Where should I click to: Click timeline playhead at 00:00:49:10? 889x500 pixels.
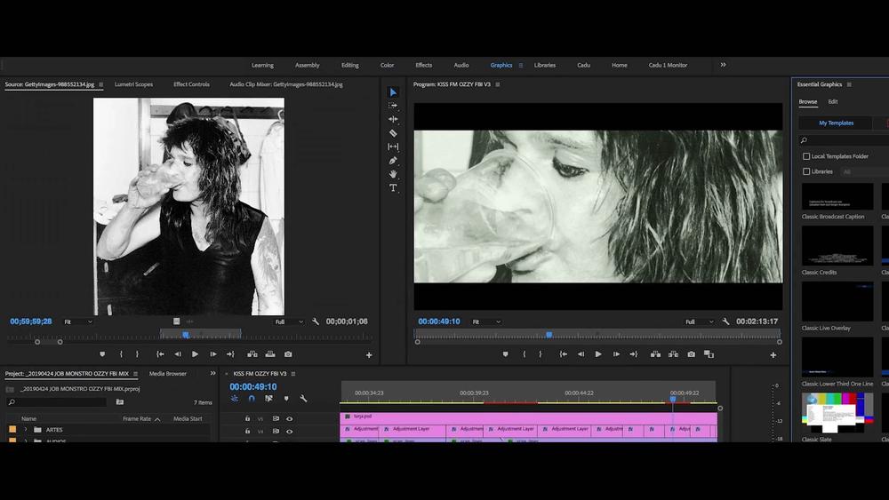coord(672,400)
